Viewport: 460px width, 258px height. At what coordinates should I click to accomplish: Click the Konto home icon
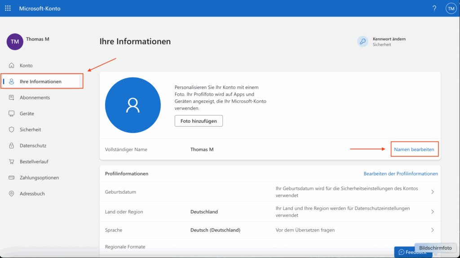pos(11,65)
